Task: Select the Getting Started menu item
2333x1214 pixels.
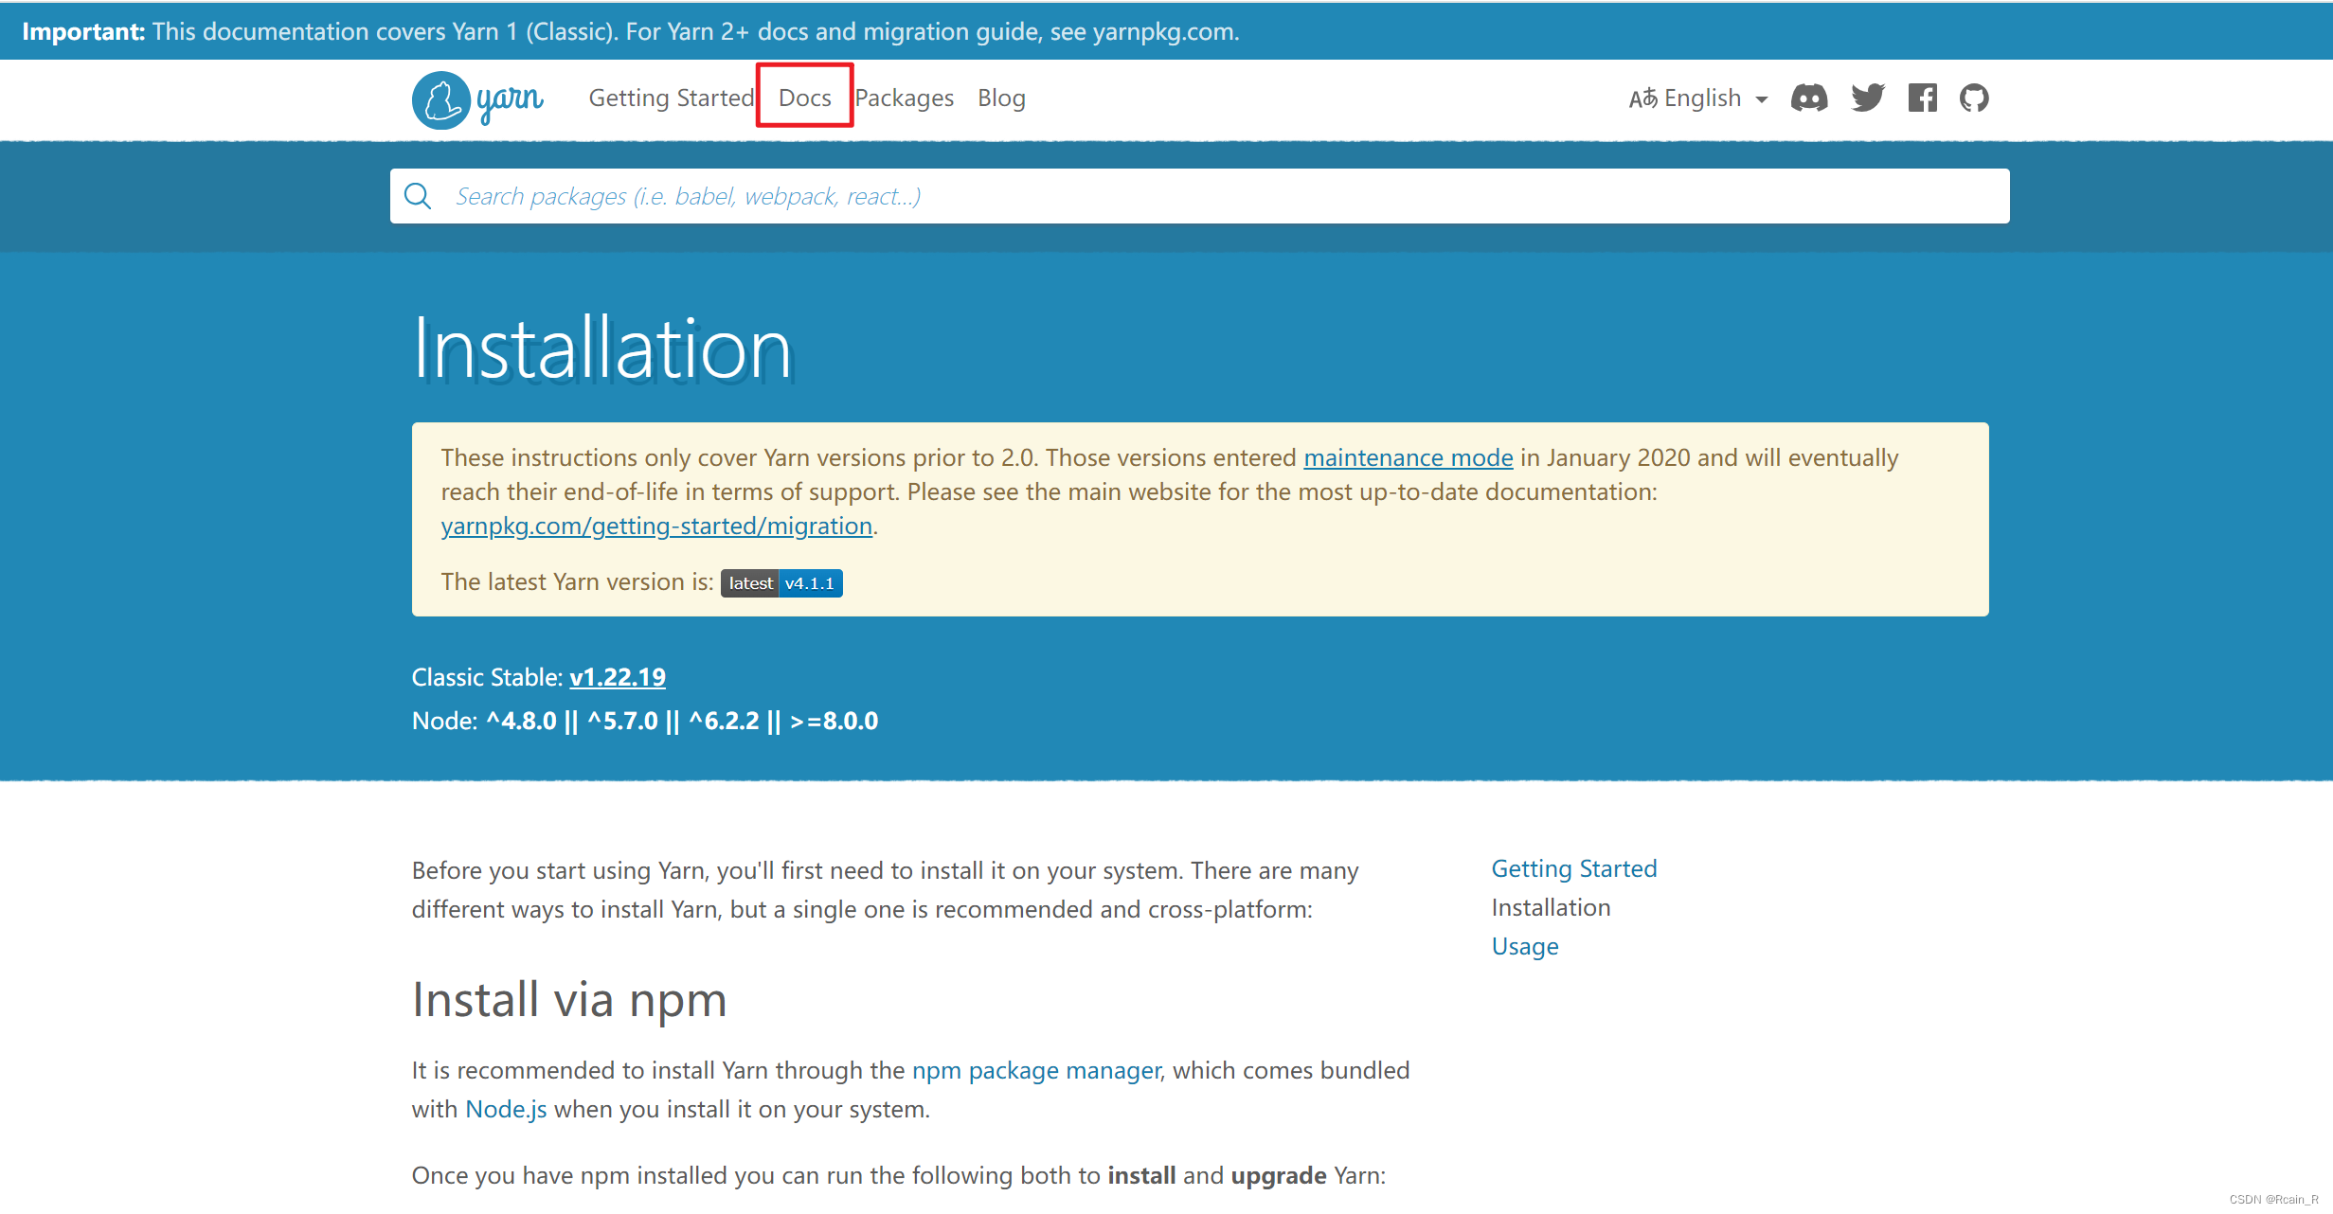Action: point(673,98)
